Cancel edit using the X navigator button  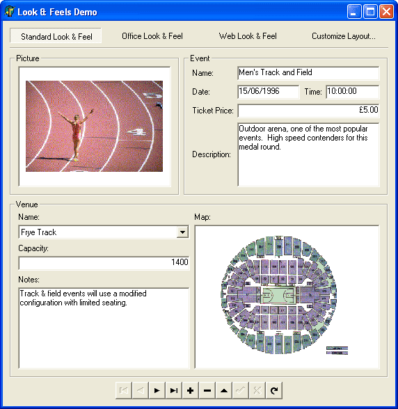pyautogui.click(x=257, y=390)
